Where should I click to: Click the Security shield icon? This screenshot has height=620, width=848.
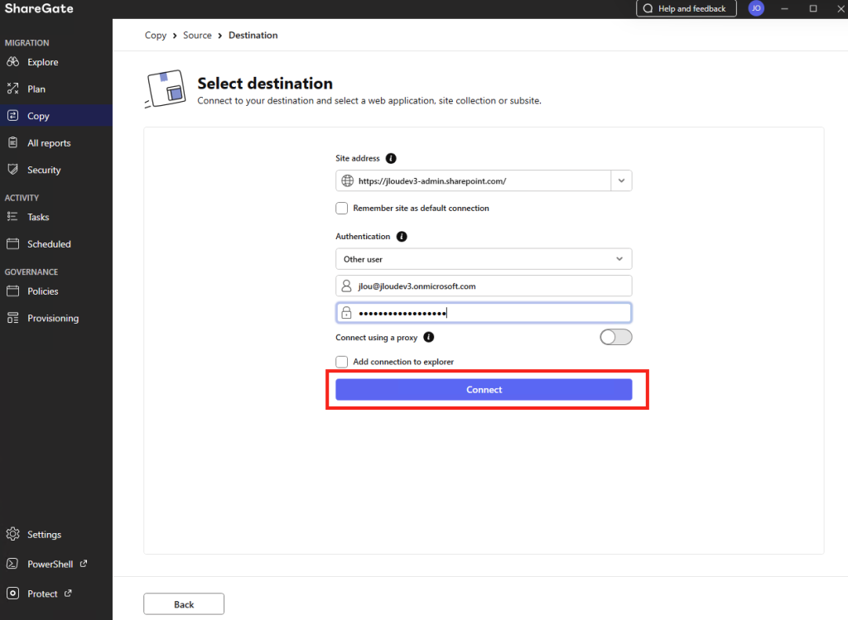point(13,170)
